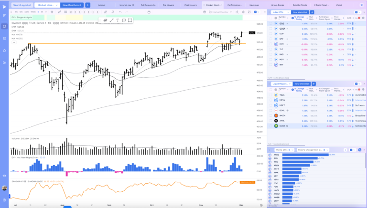Select the trend line drawing tool

click(111, 21)
